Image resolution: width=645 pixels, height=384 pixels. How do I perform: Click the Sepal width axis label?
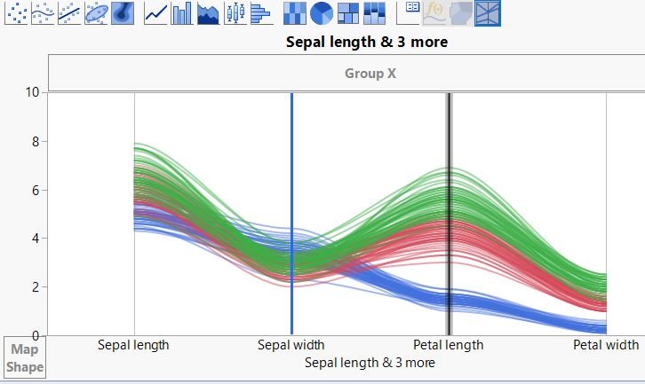pos(291,345)
